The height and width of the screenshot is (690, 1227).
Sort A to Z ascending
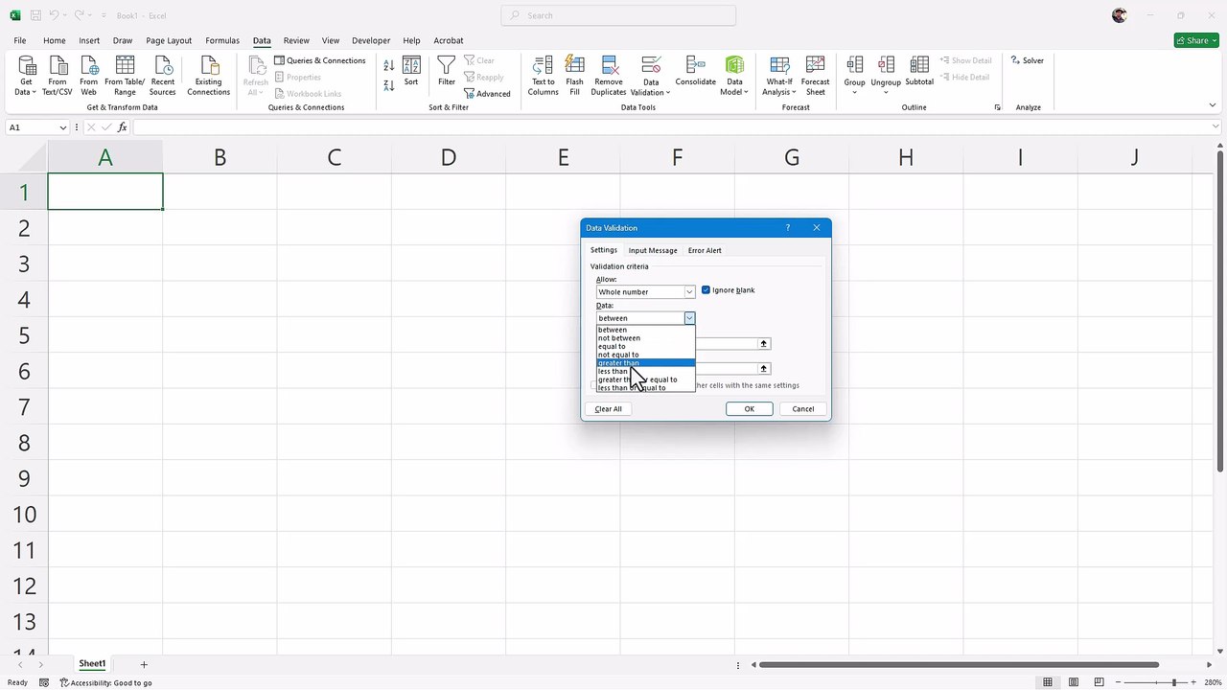tap(388, 65)
